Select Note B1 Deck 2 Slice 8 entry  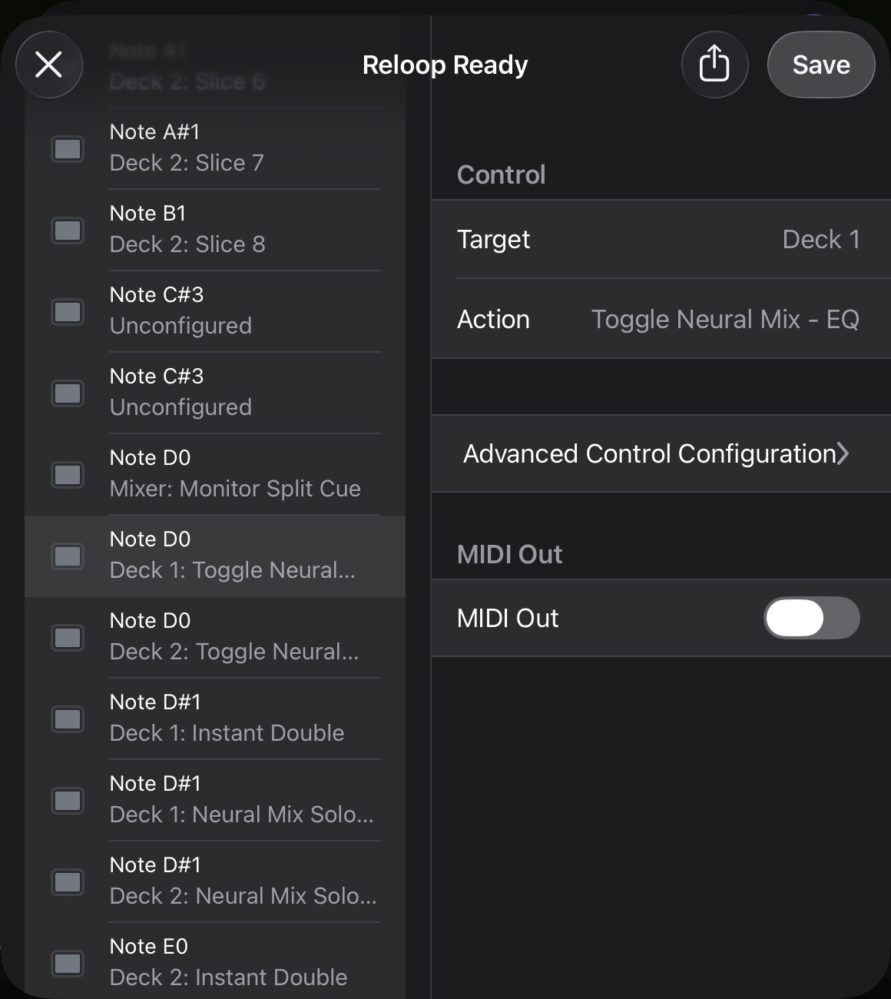[x=234, y=229]
